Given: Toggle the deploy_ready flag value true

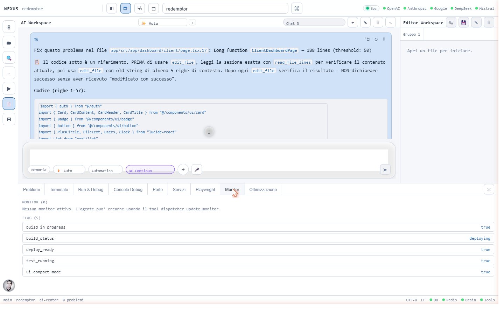Looking at the screenshot, I should tap(485, 250).
